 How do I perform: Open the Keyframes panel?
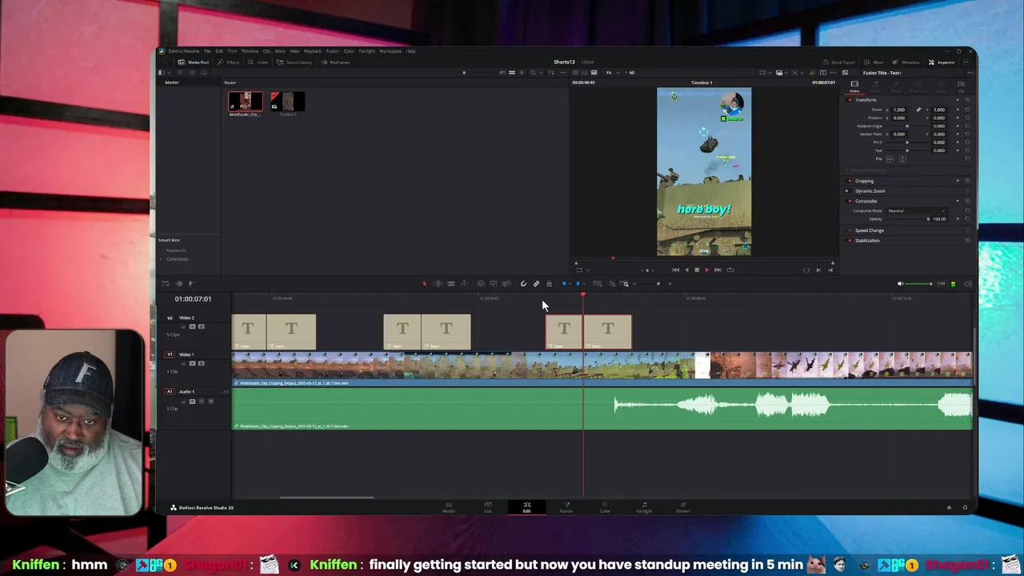[335, 62]
